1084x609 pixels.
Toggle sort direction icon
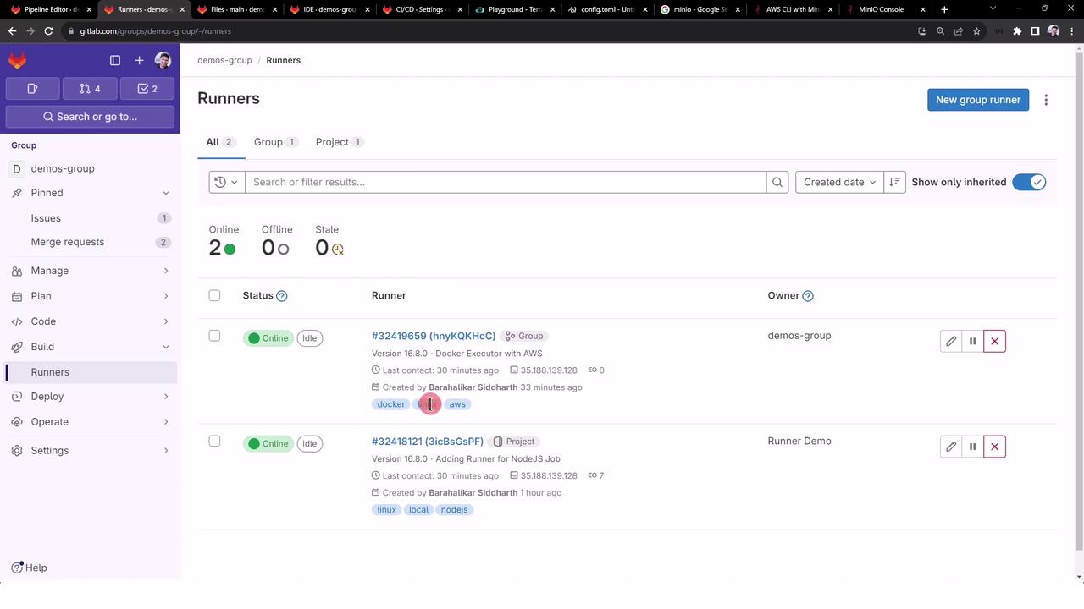coord(894,182)
